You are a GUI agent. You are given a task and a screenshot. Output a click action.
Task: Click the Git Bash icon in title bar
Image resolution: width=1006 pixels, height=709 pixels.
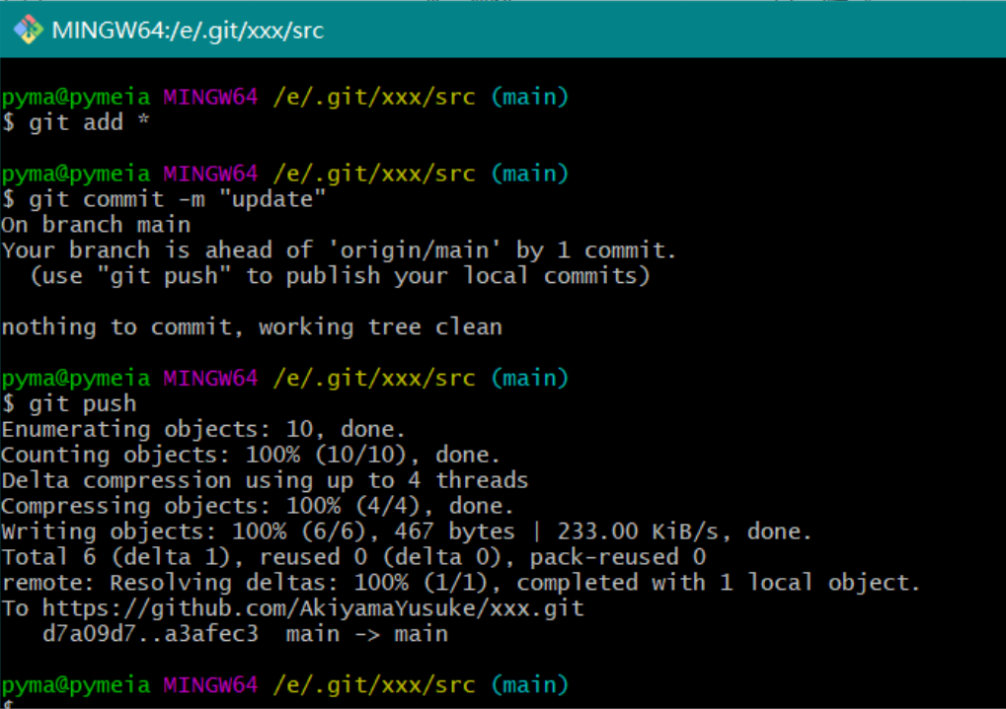point(29,31)
